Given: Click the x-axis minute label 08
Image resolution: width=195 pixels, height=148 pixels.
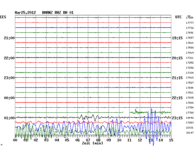Looking at the screenshot, I should click(98, 140).
